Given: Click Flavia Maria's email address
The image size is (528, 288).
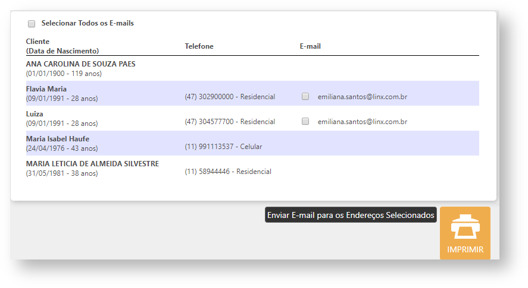Looking at the screenshot, I should coord(362,96).
